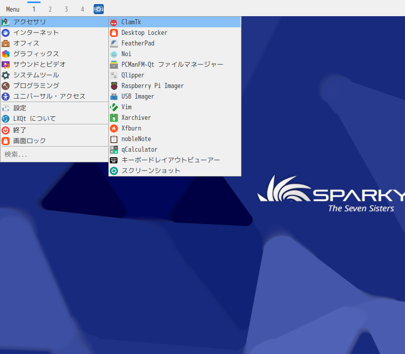Click the ユニバーサル・アクセス accessibility icon
Screen dimensions: 405x354
pos(6,97)
